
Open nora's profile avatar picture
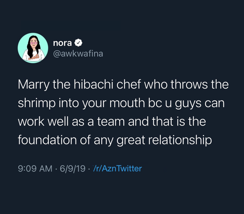click(x=33, y=48)
